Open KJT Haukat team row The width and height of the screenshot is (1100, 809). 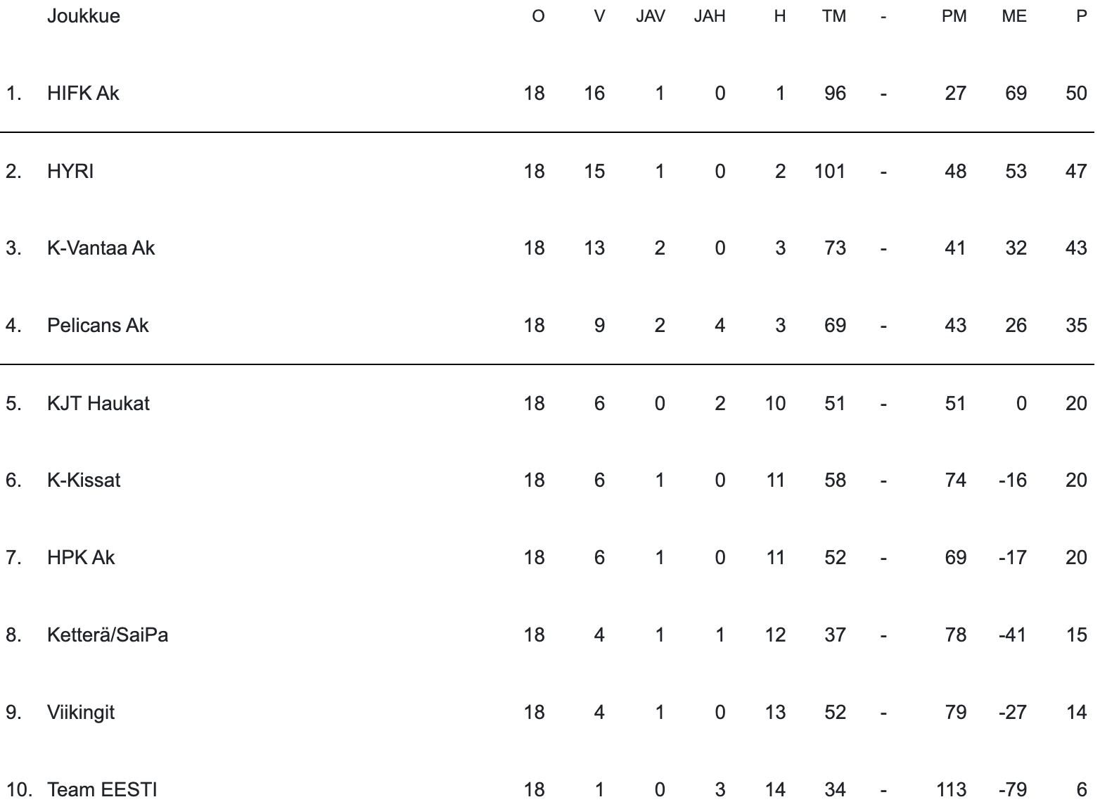pyautogui.click(x=98, y=403)
